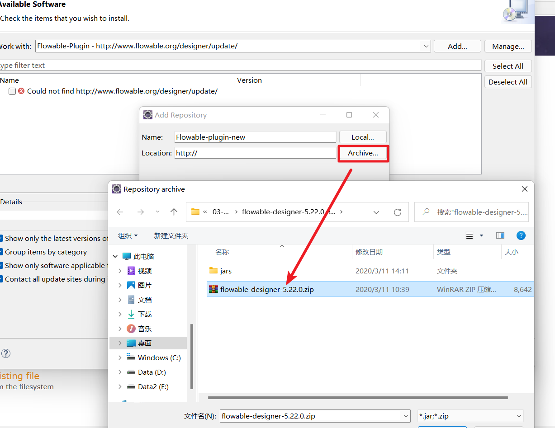
Task: Open the Work with repository dropdown
Action: coord(426,46)
